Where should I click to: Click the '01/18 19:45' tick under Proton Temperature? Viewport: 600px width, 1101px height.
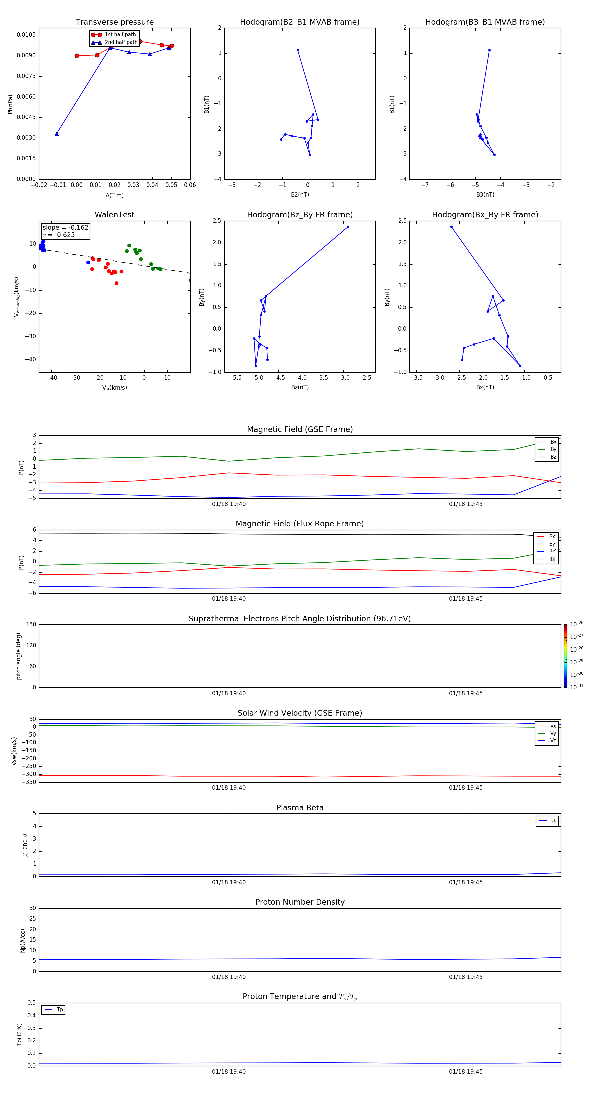coord(466,1072)
